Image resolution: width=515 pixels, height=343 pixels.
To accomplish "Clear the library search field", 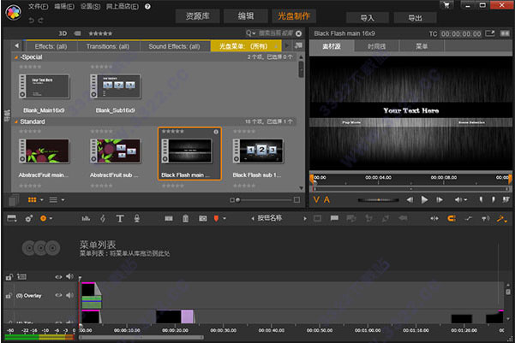I will [x=298, y=33].
